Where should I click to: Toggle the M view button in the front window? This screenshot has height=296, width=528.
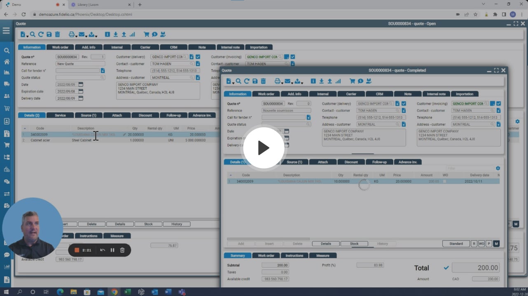click(496, 244)
